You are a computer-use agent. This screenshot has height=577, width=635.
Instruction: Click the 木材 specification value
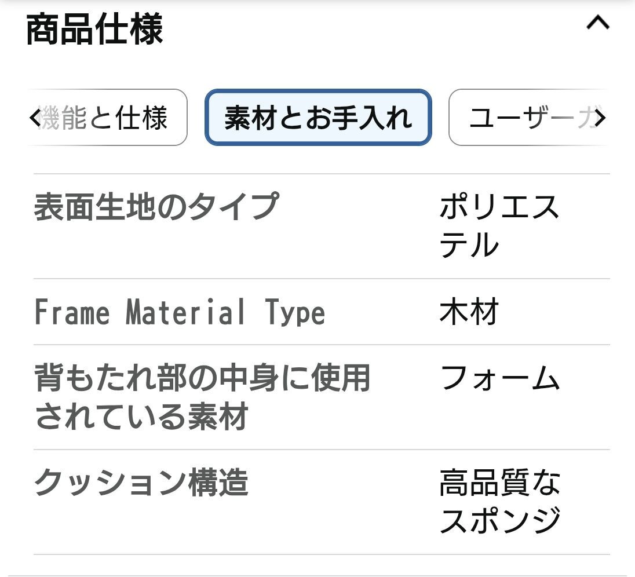point(469,313)
